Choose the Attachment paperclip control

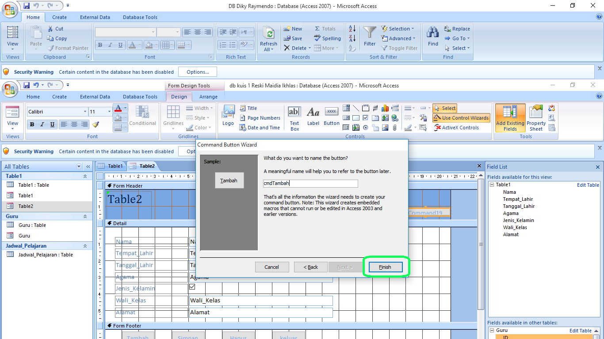pyautogui.click(x=394, y=128)
